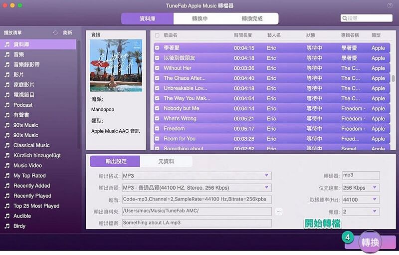
Task: Click the music note icon beside Podcast
Action: (x=7, y=105)
